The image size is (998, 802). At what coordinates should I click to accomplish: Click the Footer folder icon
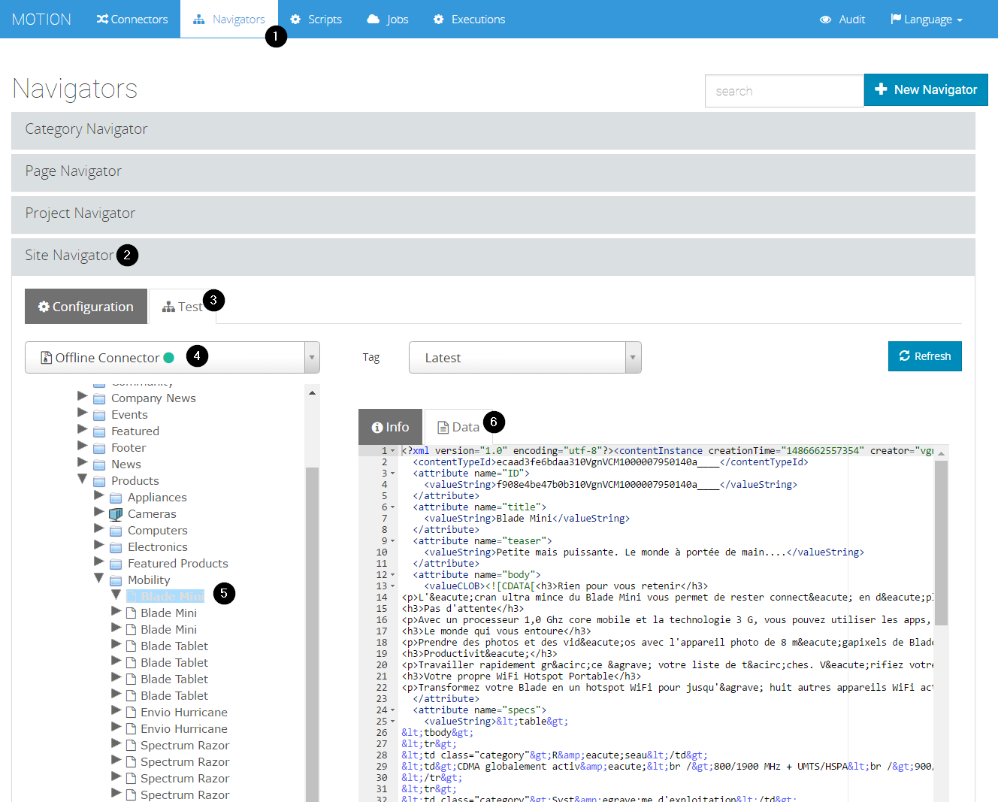point(99,448)
